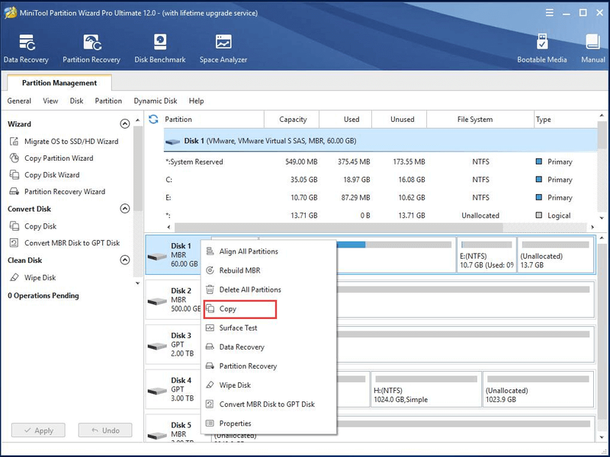Screen dimensions: 610x457
Task: Open Space Analyzer tool
Action: coord(223,48)
